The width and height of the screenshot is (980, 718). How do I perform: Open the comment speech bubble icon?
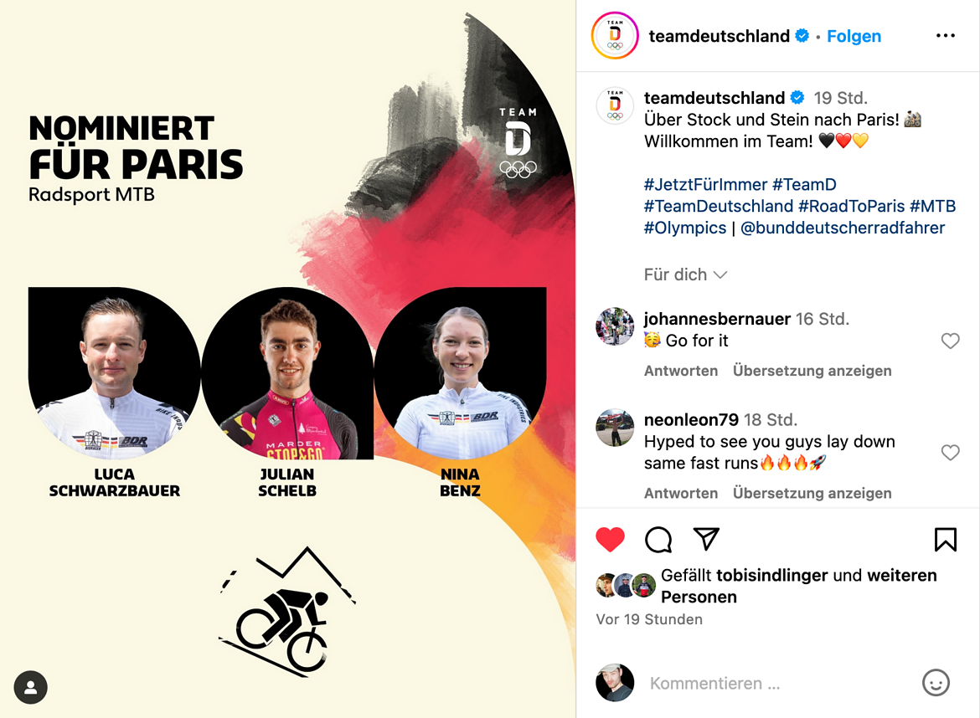pyautogui.click(x=658, y=540)
